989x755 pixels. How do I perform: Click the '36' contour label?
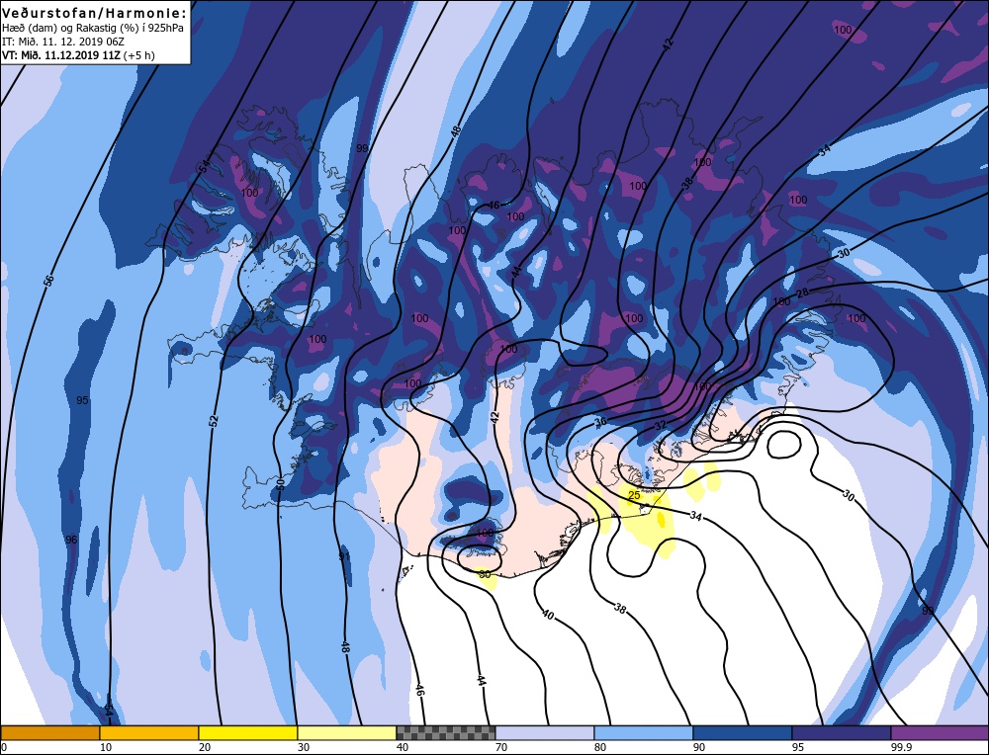click(x=600, y=422)
